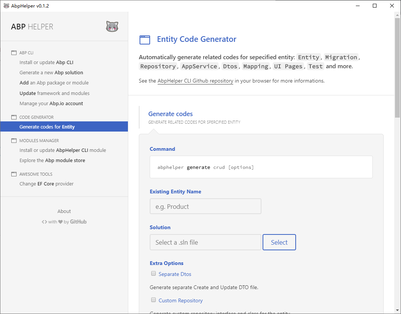The height and width of the screenshot is (314, 401).
Task: Go to Explore the Abp module store
Action: pyautogui.click(x=52, y=161)
